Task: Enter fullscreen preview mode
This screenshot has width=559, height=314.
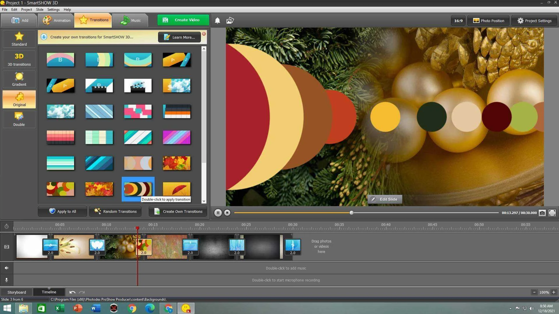Action: (x=552, y=213)
